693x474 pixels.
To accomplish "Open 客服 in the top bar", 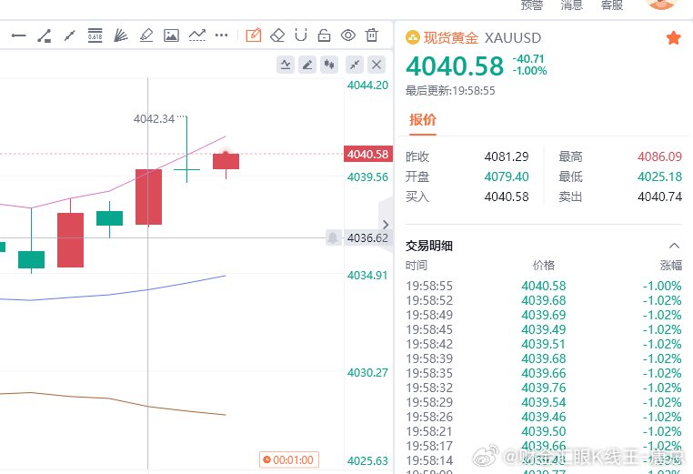I will 612,5.
